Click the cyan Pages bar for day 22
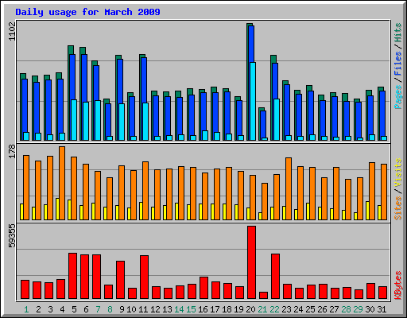The image size is (407, 318). pyautogui.click(x=277, y=119)
